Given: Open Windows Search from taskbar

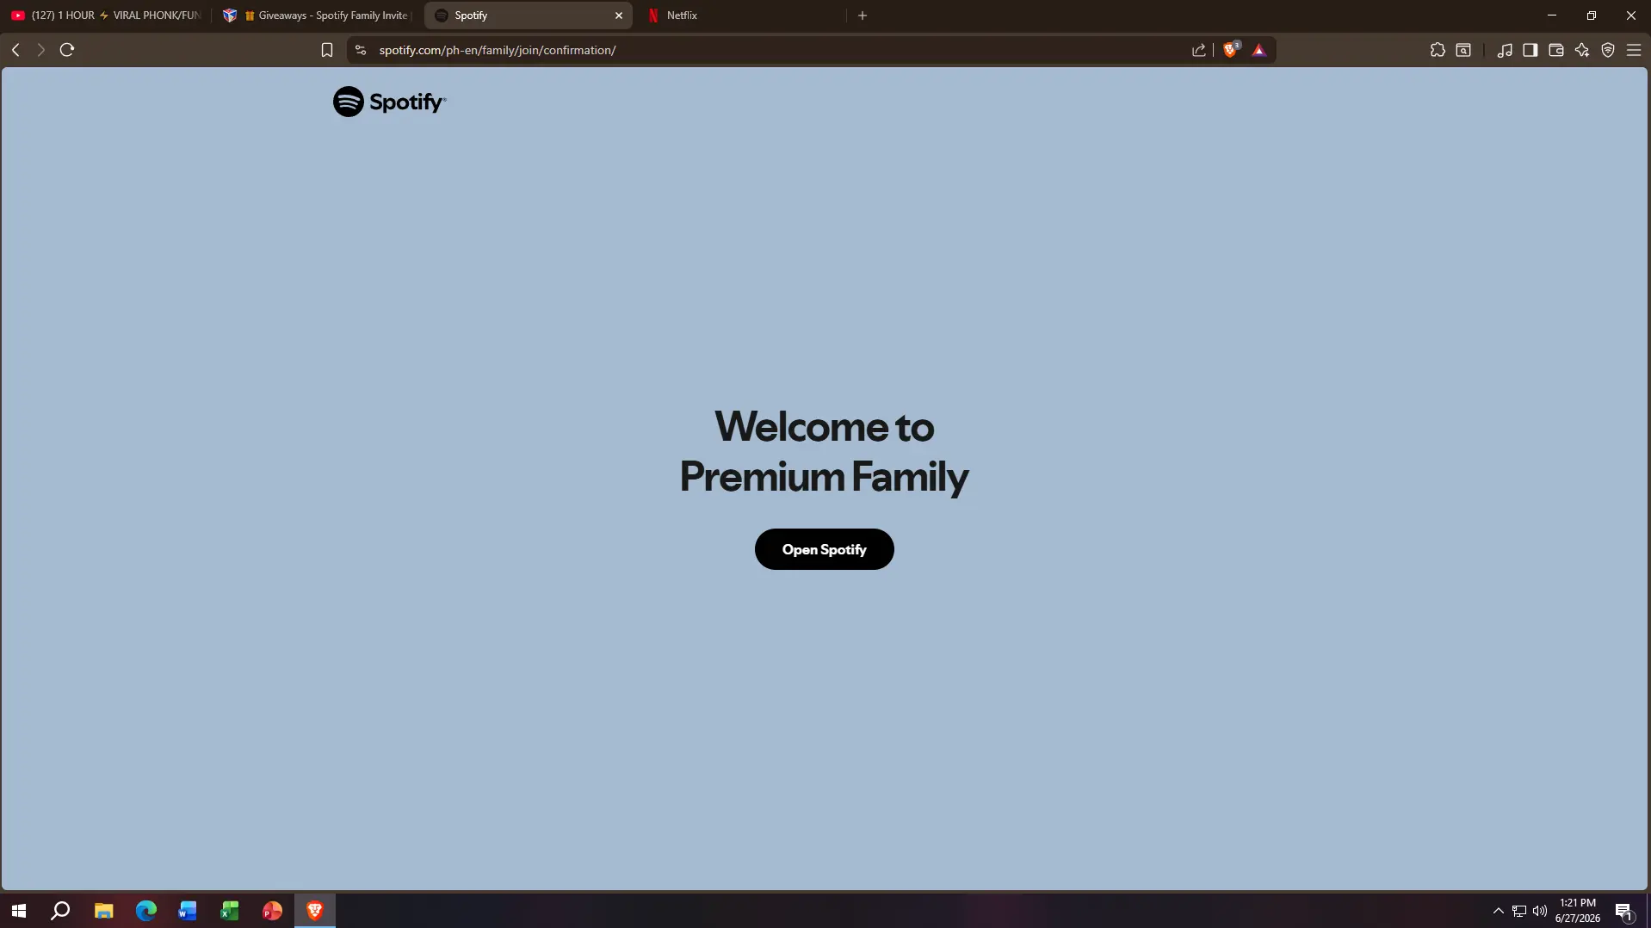Looking at the screenshot, I should pos(60,911).
